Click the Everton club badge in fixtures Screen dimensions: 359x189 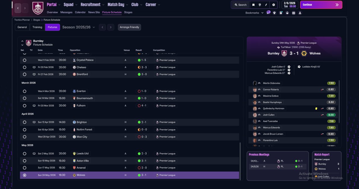(74, 91)
